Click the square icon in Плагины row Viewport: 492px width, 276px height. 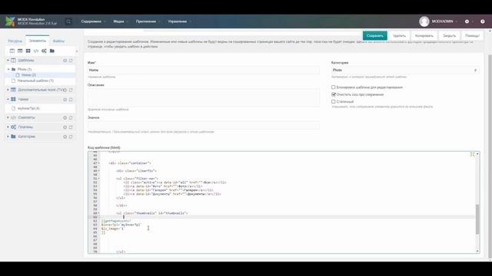coord(71,127)
